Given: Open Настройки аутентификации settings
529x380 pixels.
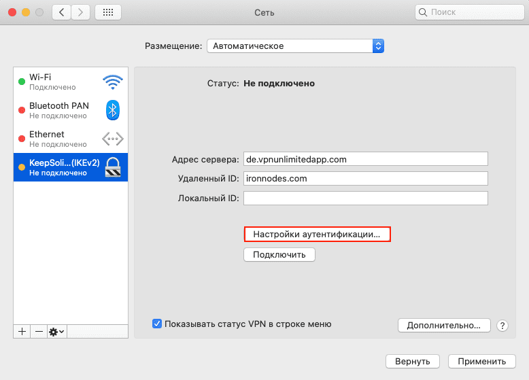Looking at the screenshot, I should coord(317,234).
